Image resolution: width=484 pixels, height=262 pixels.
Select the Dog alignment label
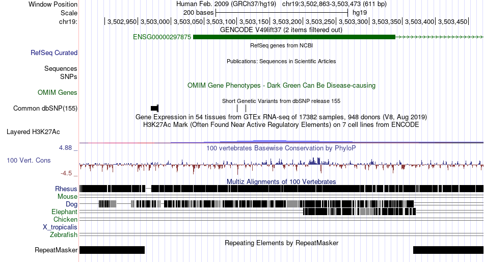pos(72,204)
